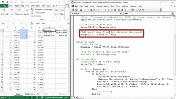Image resolution: width=176 pixels, height=99 pixels.
Task: Expand the Cell Styles dropdown
Action: 42,16
